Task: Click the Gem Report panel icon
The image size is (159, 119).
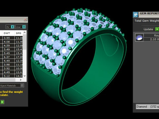Action: tap(135, 15)
